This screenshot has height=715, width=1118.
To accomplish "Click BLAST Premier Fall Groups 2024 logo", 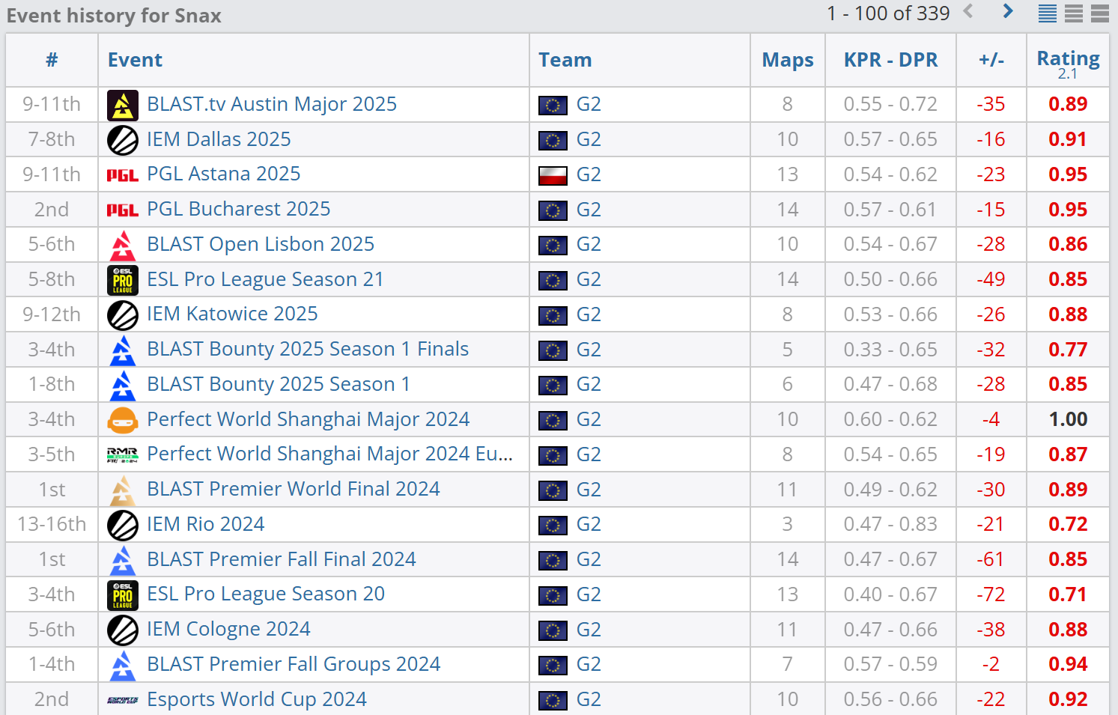I will (x=123, y=666).
